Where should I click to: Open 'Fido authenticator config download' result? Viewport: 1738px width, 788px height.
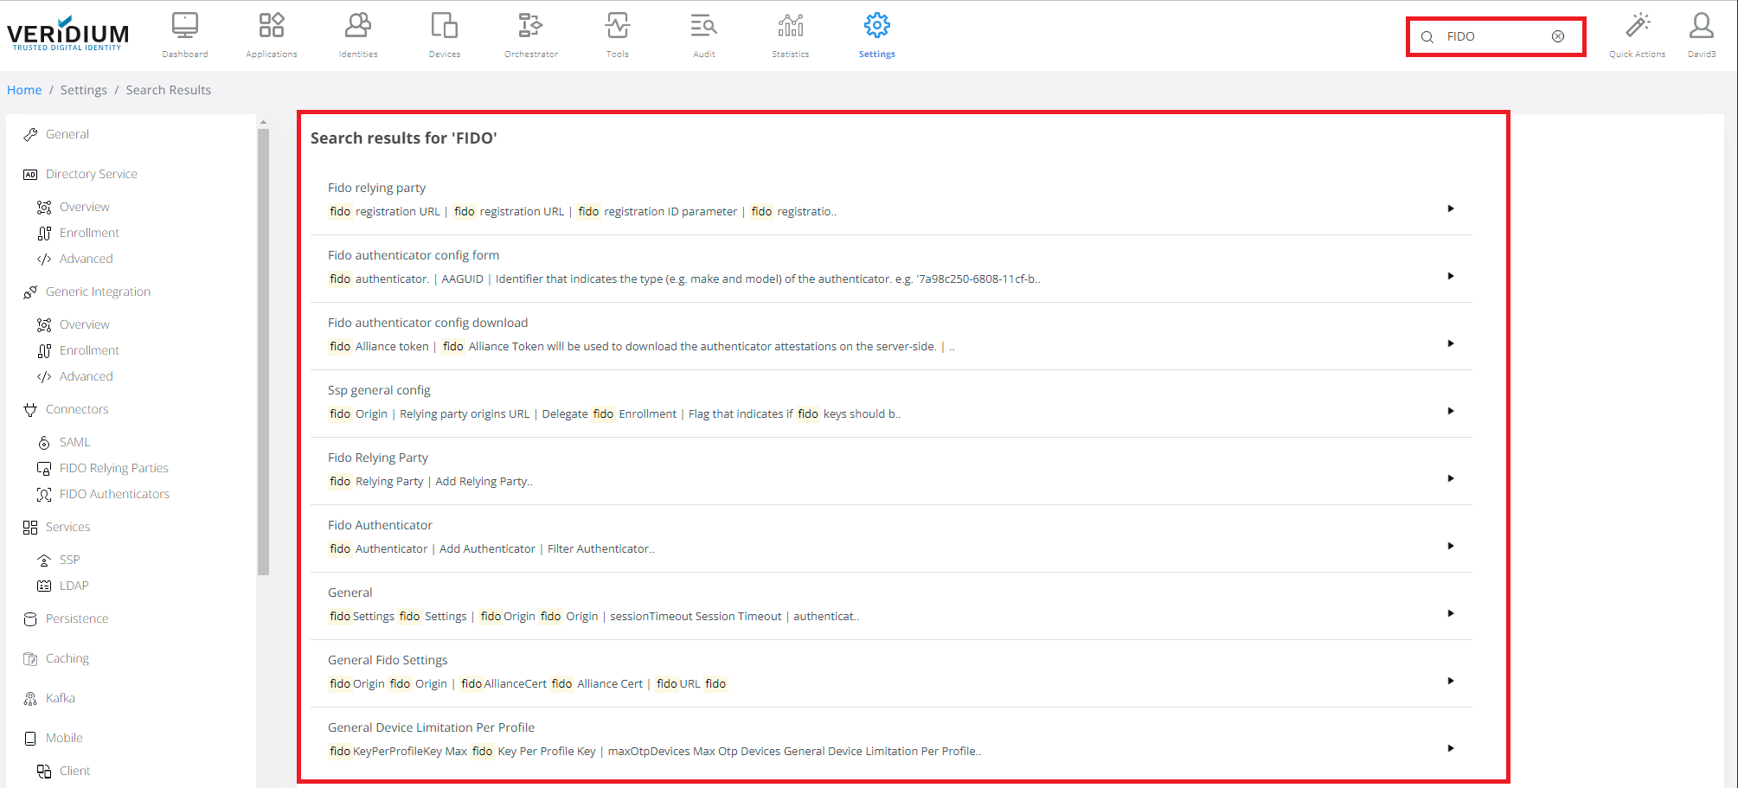427,323
